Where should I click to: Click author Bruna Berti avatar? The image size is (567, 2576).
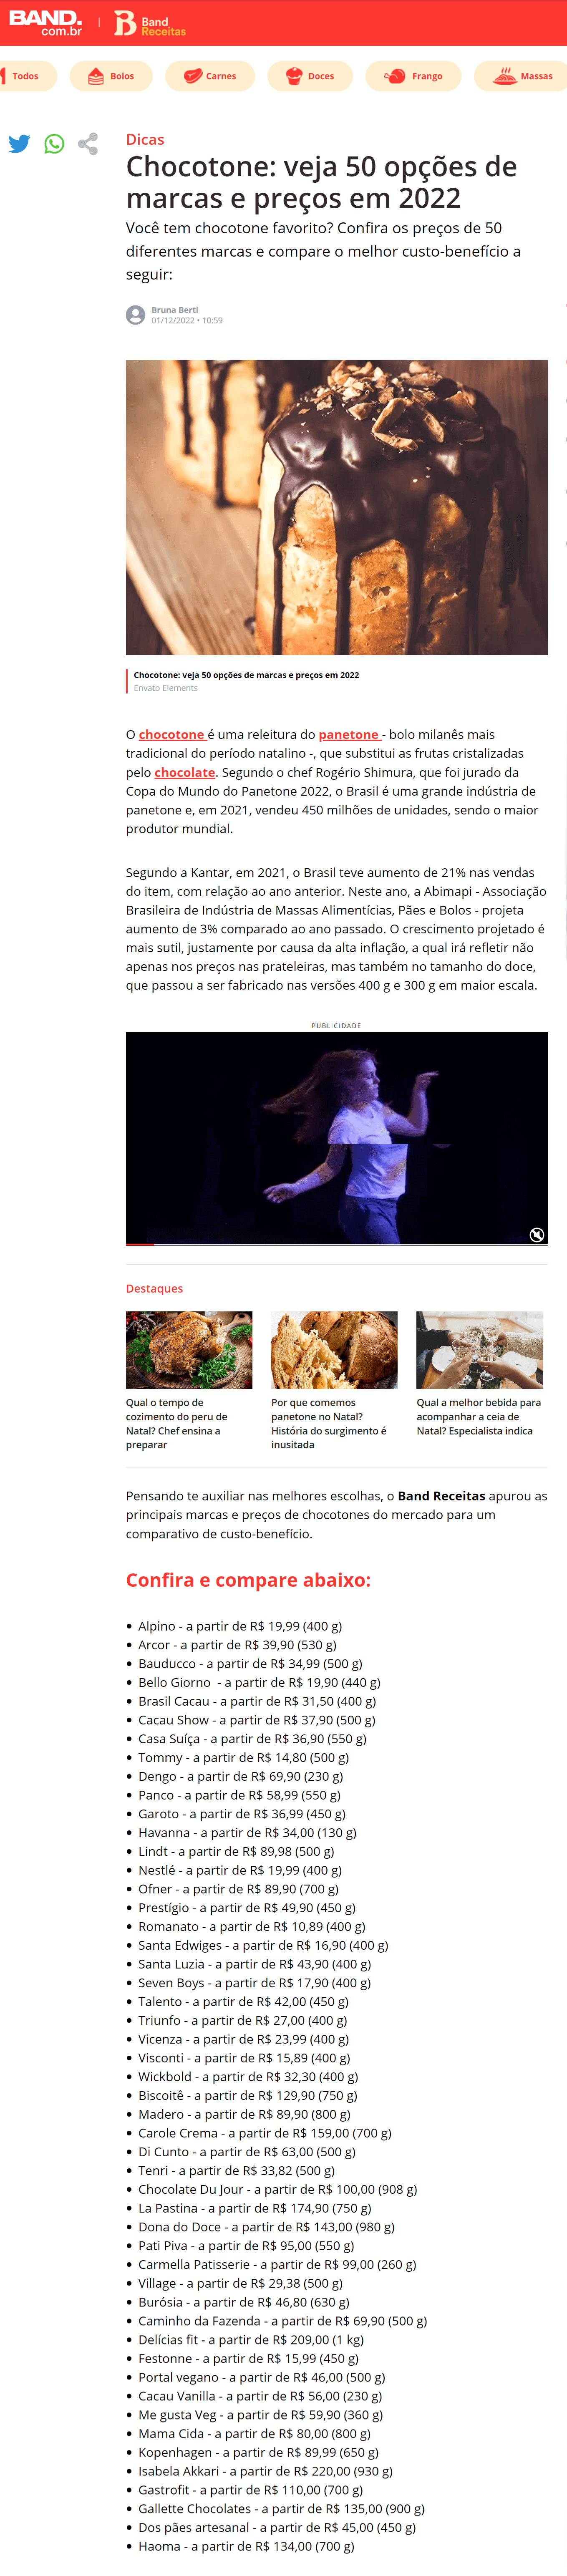point(135,315)
